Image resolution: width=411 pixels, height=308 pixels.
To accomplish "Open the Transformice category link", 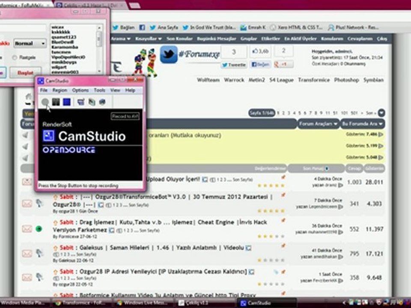I will tap(314, 80).
